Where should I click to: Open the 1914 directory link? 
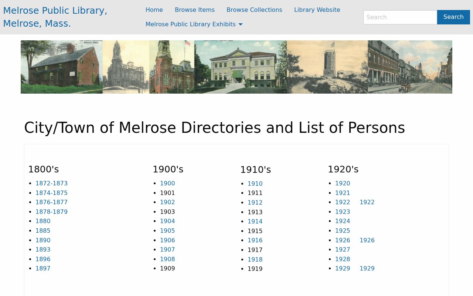click(x=255, y=222)
